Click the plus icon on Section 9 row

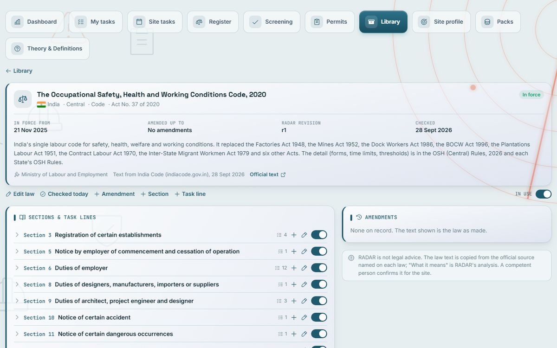(x=294, y=301)
